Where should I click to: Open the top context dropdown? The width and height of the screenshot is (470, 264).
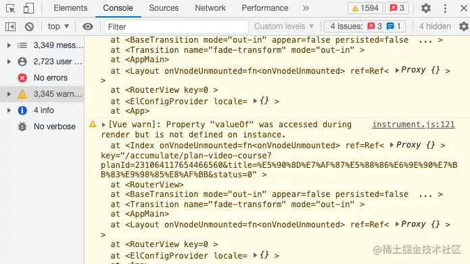coord(58,26)
